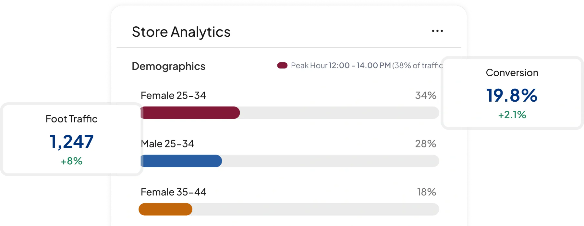Click the 1,247 foot traffic value
Viewport: 584px width, 226px height.
click(x=71, y=142)
